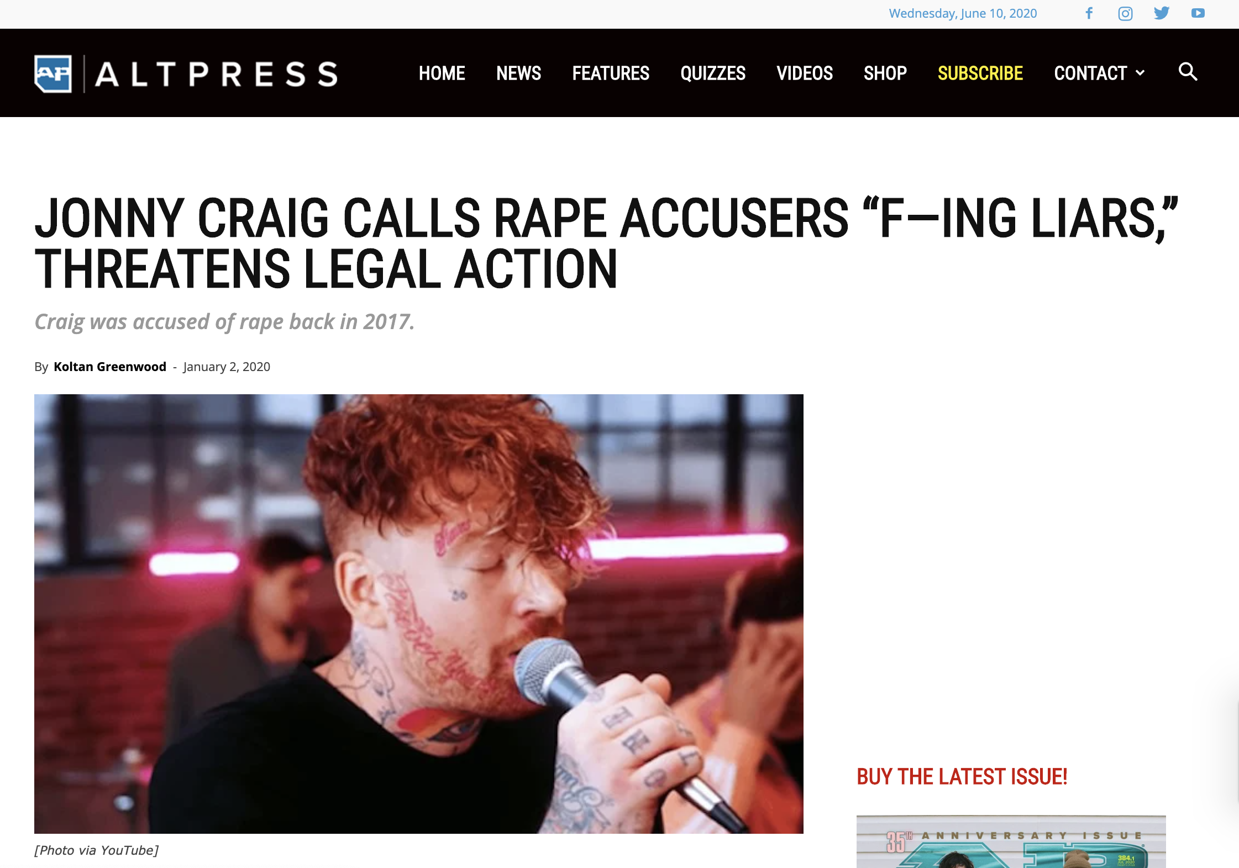This screenshot has height=868, width=1239.
Task: Click the article headline about Jonny Craig
Action: [606, 244]
